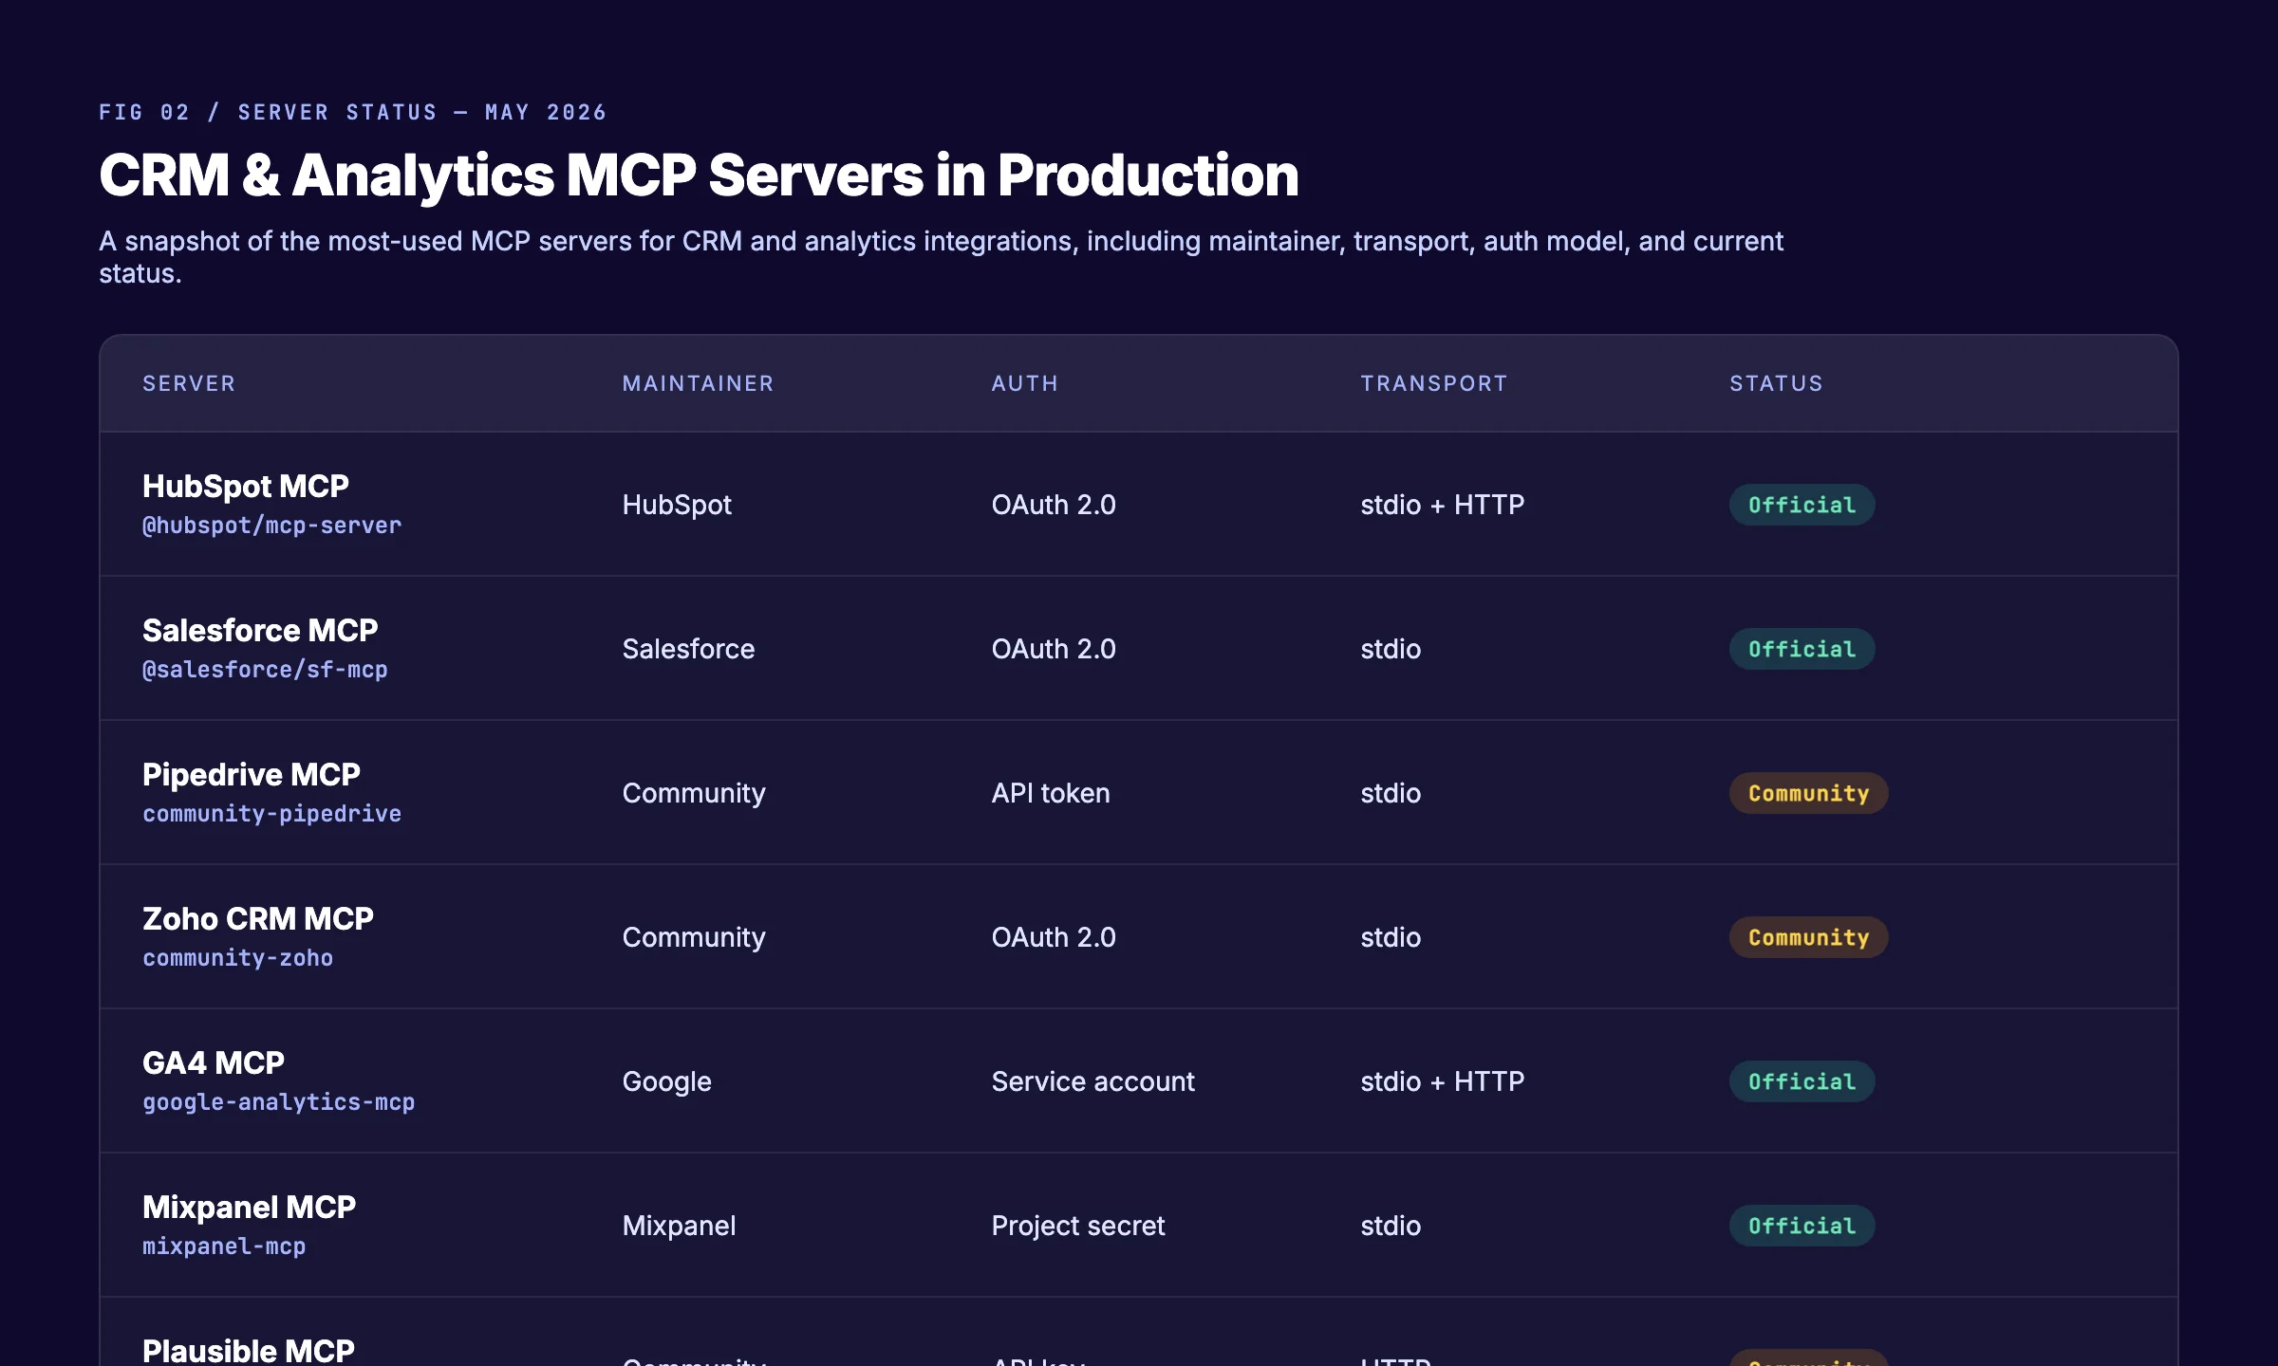Click Community maintainer in Zoho CRM row

[694, 937]
